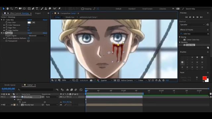Collapse the Color Key effect group
Viewport: 212px width, 119px height.
click(x=2, y=20)
